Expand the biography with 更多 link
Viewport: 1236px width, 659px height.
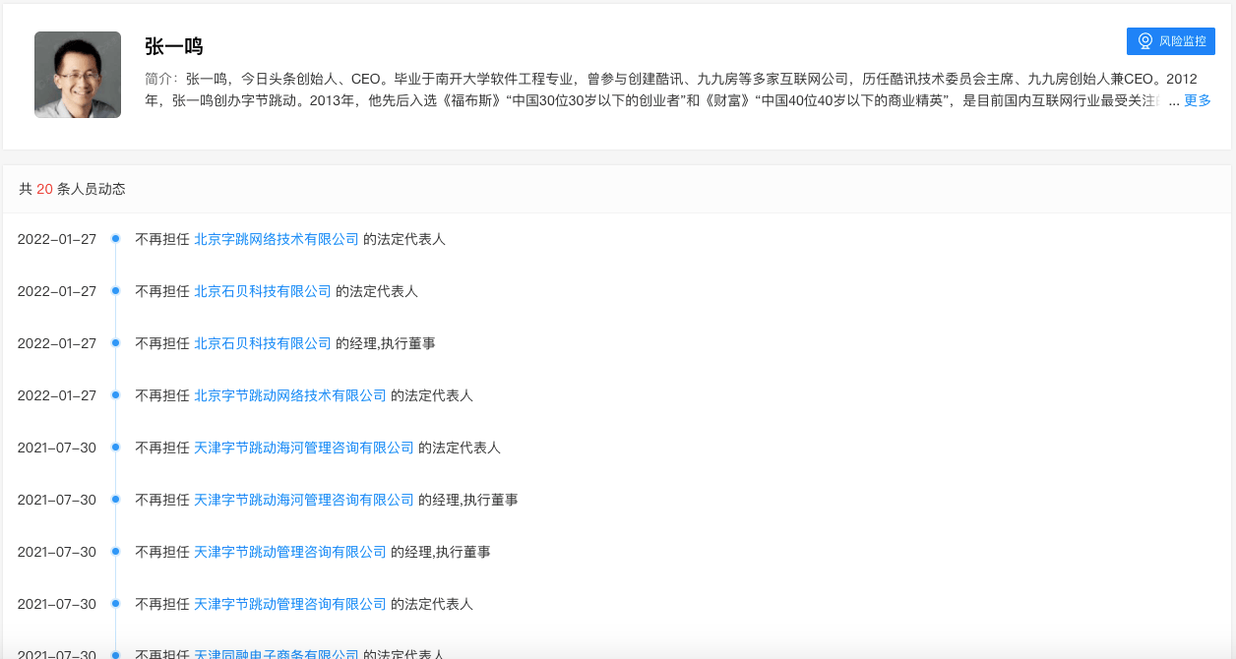coord(1198,100)
